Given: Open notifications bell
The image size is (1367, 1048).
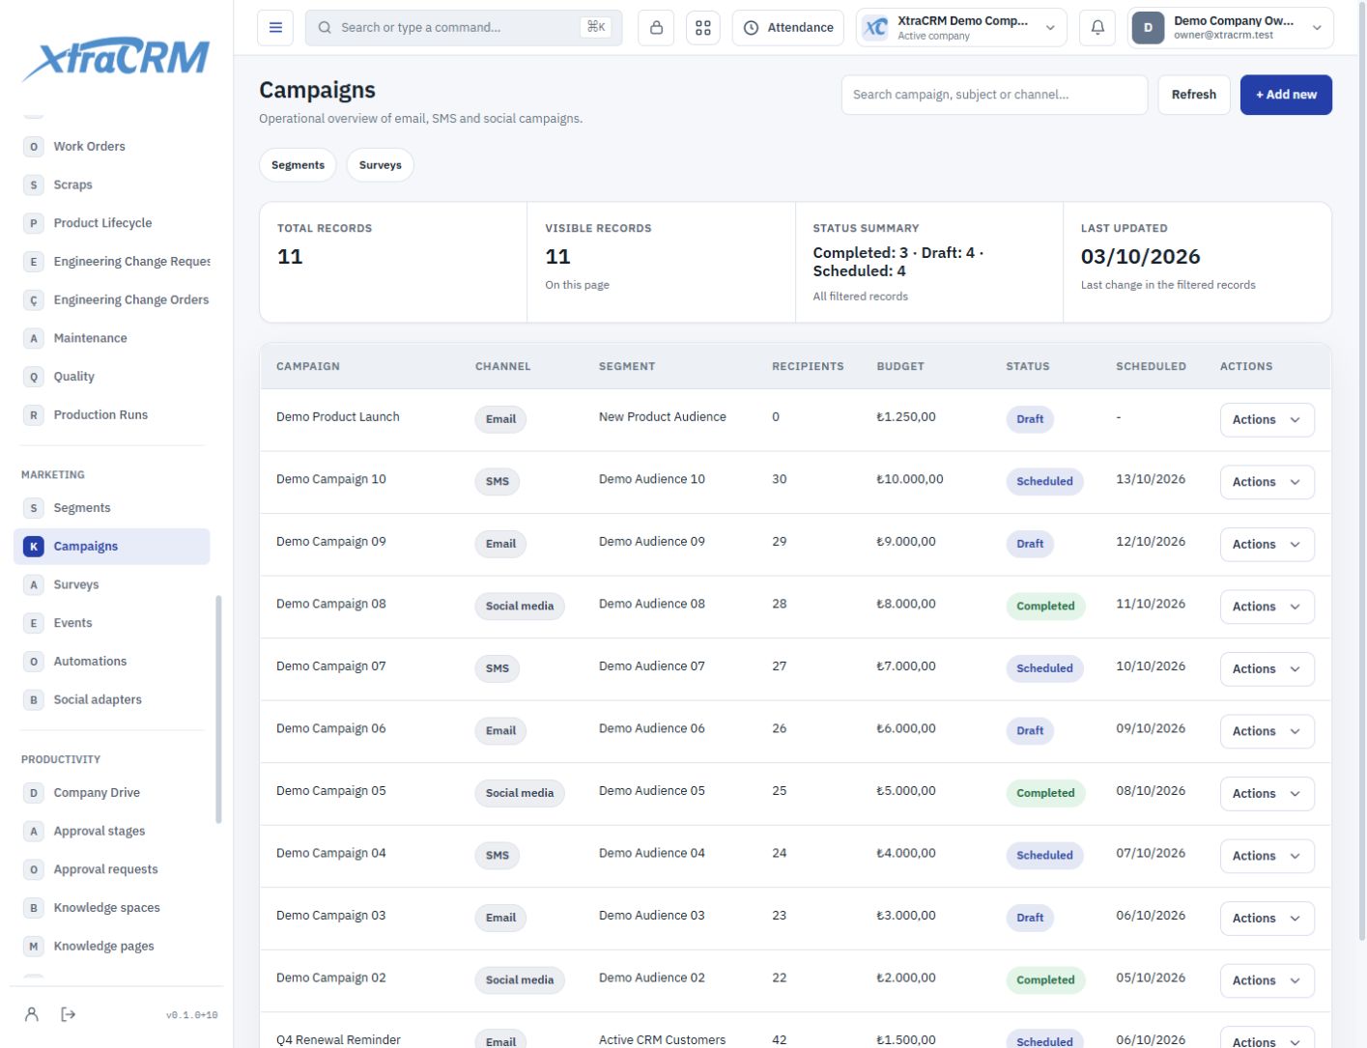Looking at the screenshot, I should tap(1097, 28).
